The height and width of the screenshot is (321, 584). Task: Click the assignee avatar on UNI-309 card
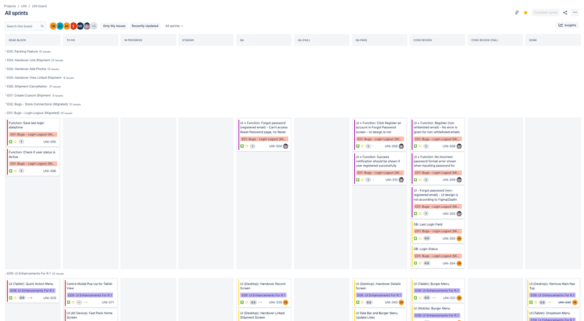(x=459, y=180)
